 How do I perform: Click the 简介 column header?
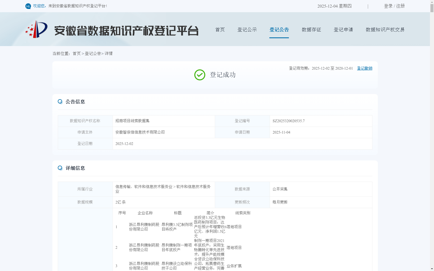click(210, 213)
